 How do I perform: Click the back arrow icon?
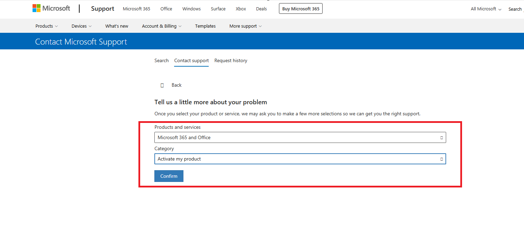tap(162, 85)
